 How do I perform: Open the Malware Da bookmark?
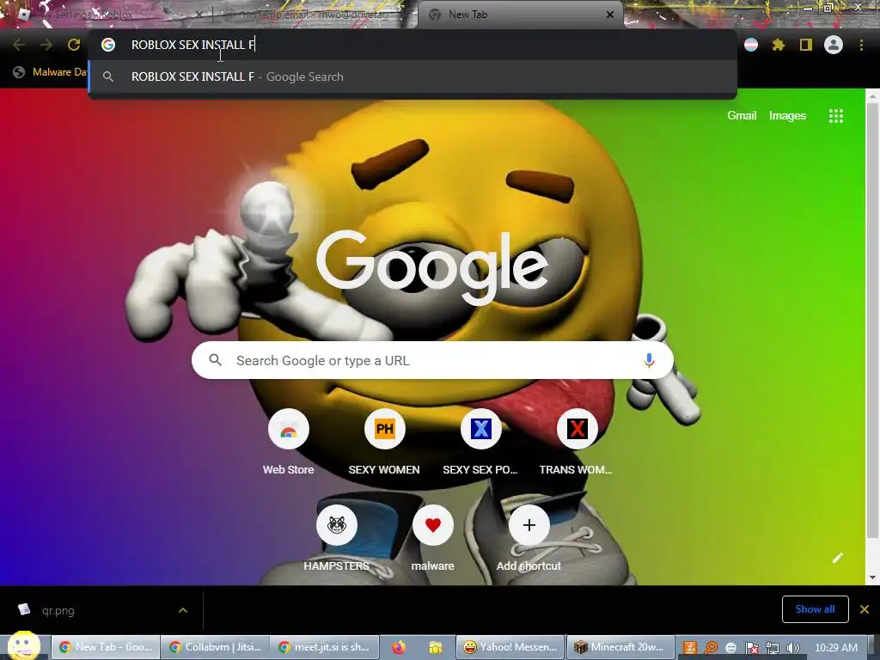51,72
